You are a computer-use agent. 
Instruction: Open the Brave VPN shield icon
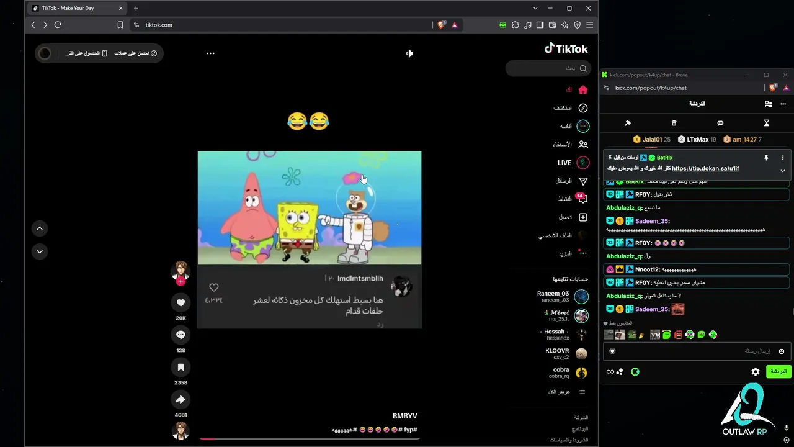tap(577, 25)
